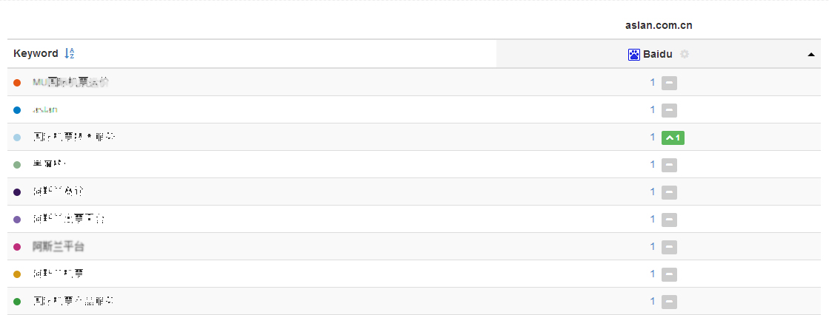Click the gray no-change badge in the last row
This screenshot has height=315, width=829.
669,302
